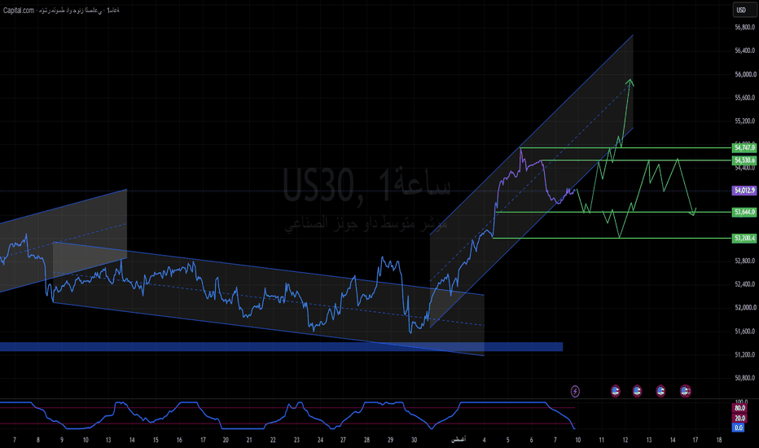Open the economic event icon between dates 14 and 17
This screenshot has height=448, width=759.
685,391
